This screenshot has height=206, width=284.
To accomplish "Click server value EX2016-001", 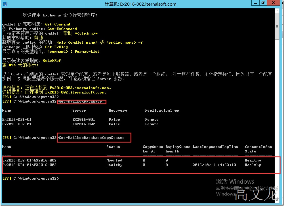I will 84,120.
